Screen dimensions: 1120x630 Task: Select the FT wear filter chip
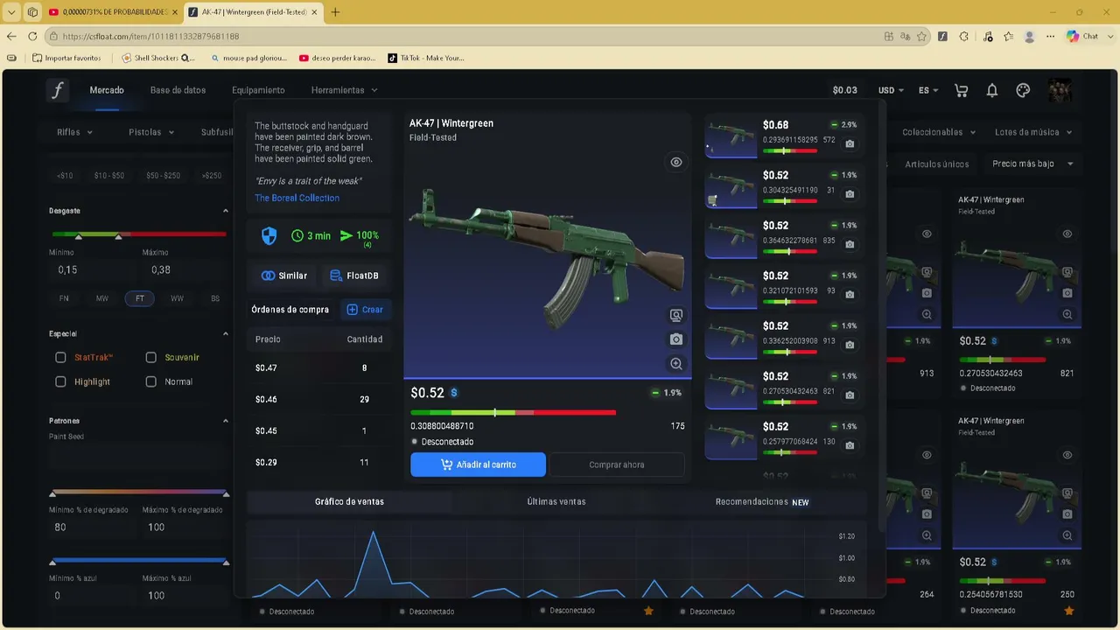point(140,298)
